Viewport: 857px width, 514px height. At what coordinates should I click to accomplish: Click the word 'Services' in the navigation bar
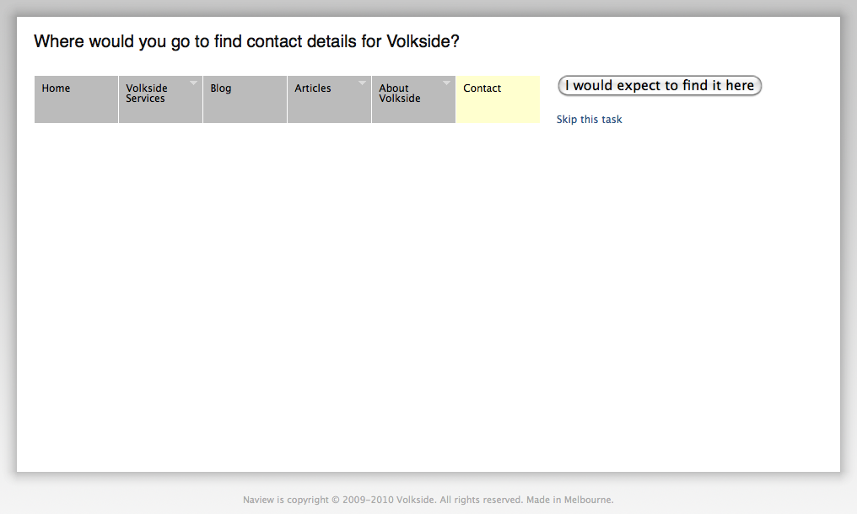pos(145,99)
